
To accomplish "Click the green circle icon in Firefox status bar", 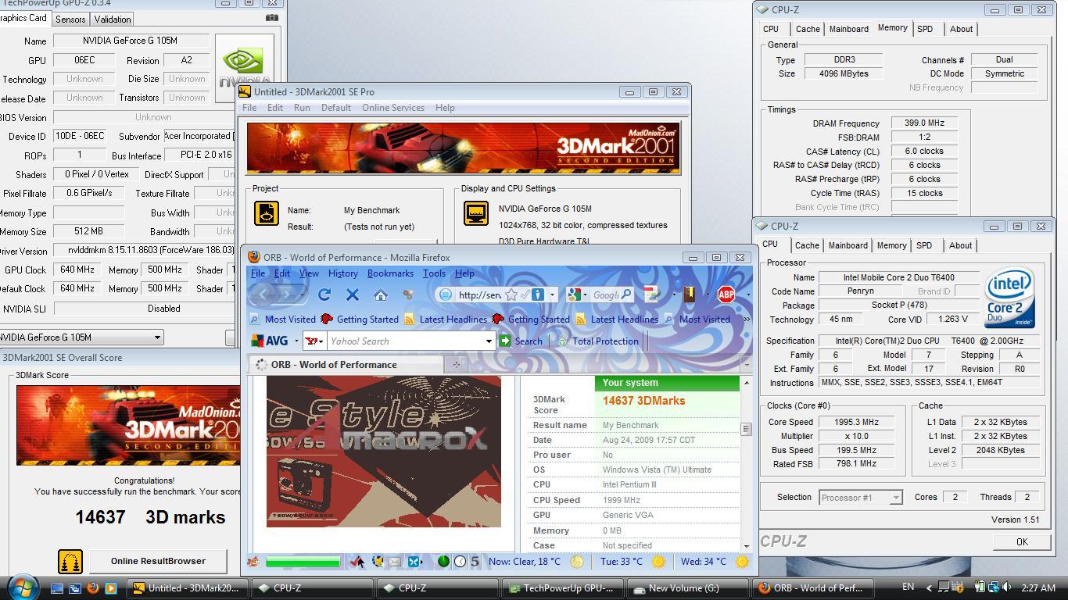I will tap(443, 561).
